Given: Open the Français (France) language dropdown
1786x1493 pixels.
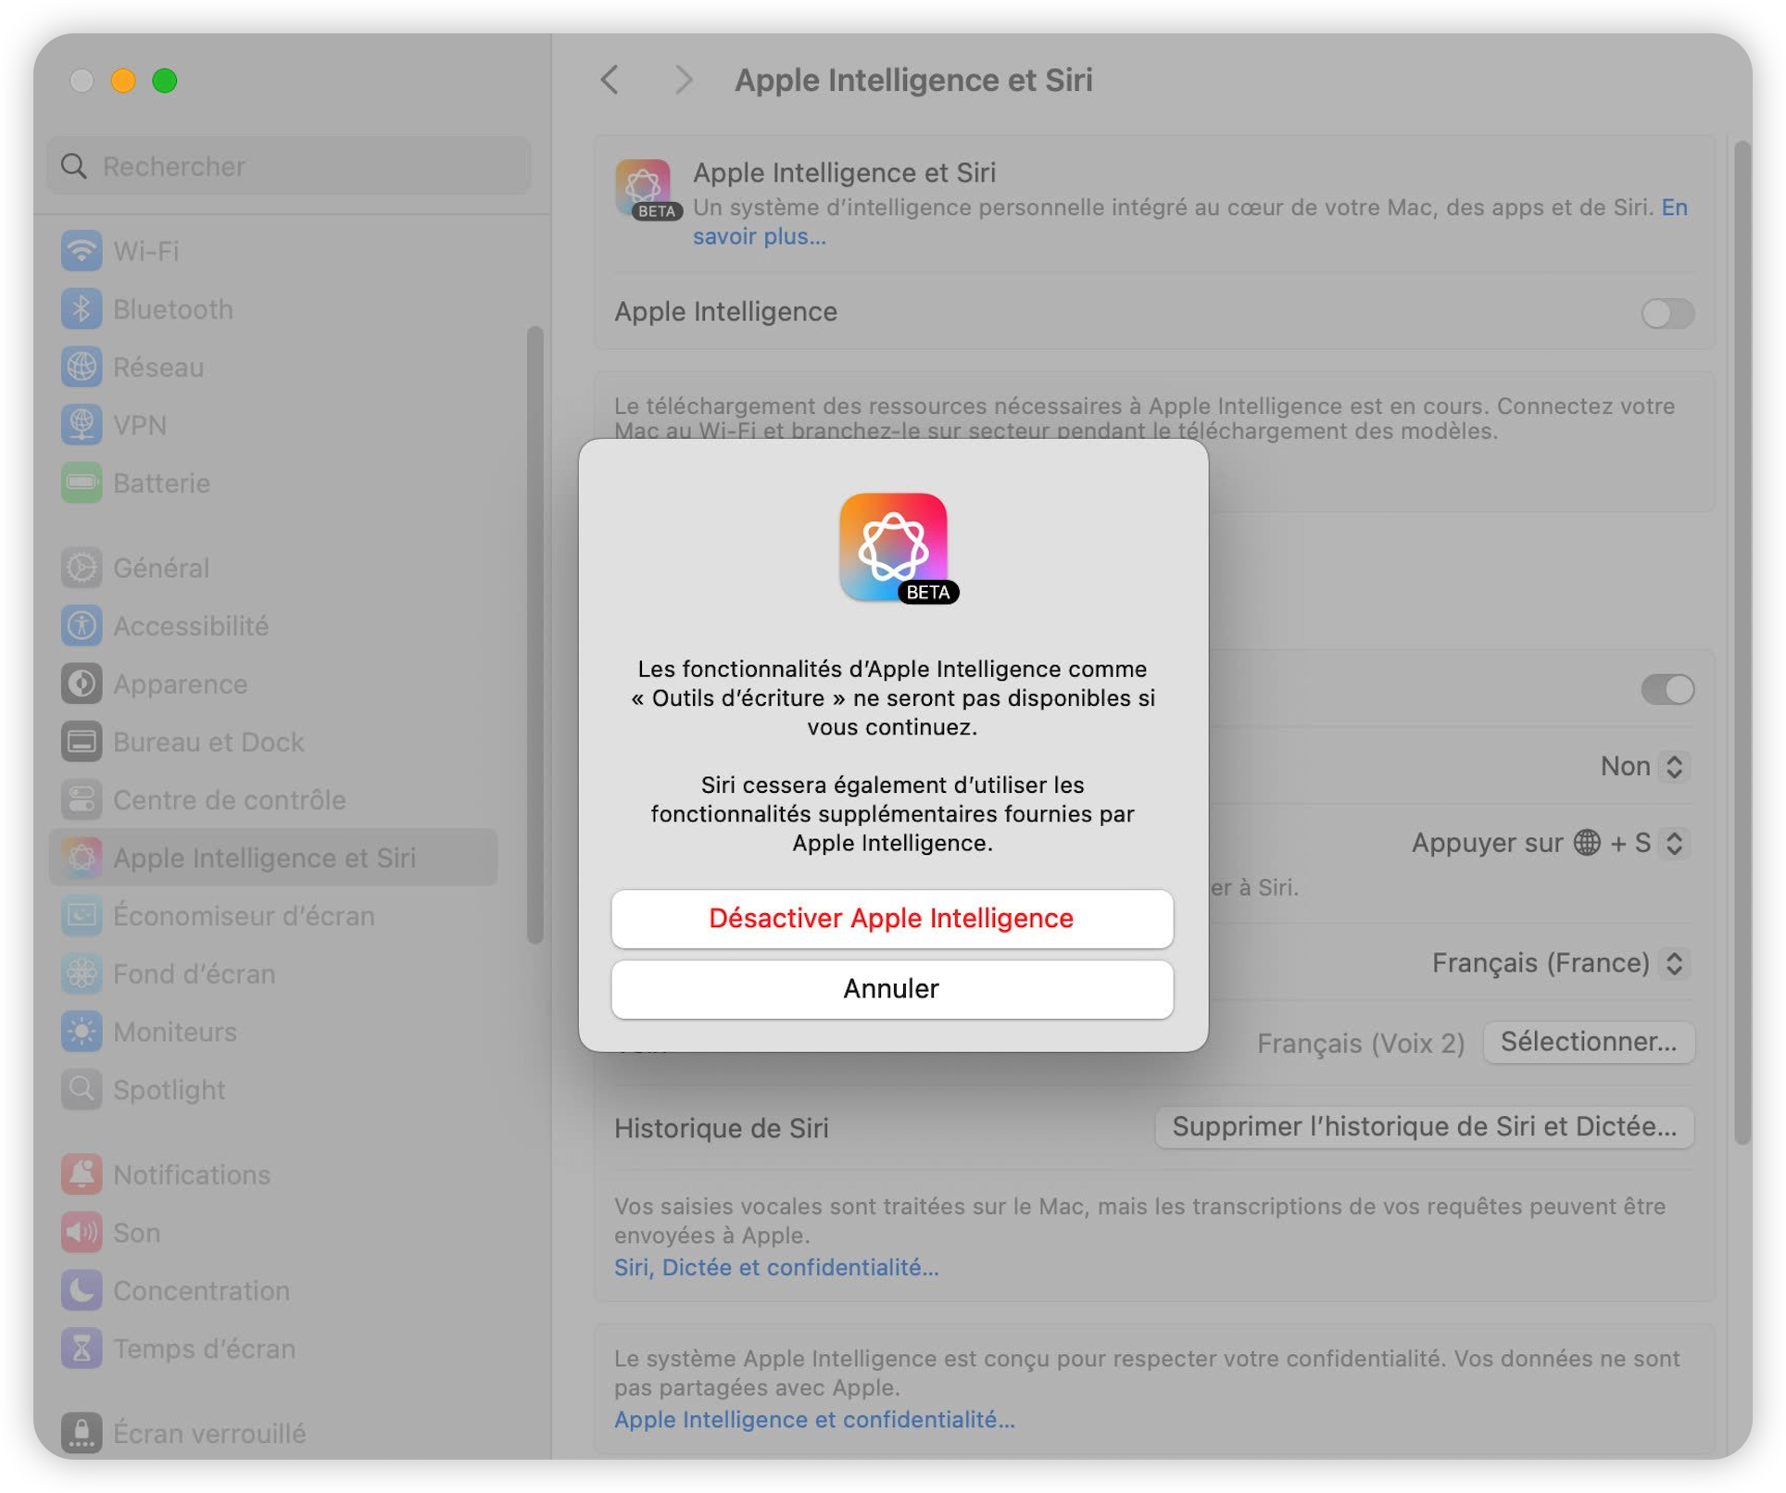Looking at the screenshot, I should pyautogui.click(x=1559, y=963).
